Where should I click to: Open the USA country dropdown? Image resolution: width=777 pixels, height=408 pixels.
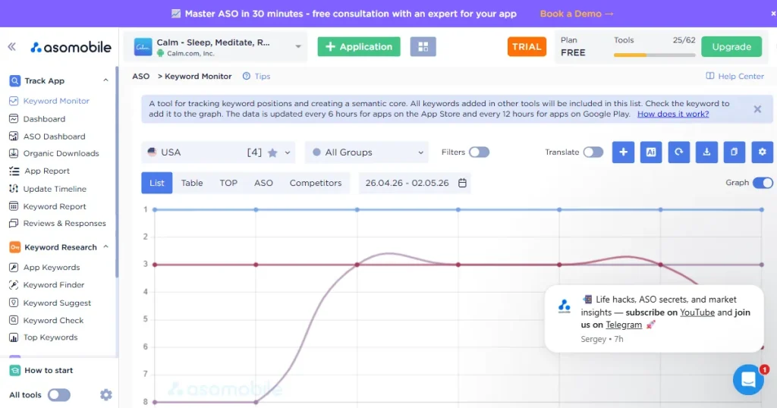[218, 152]
